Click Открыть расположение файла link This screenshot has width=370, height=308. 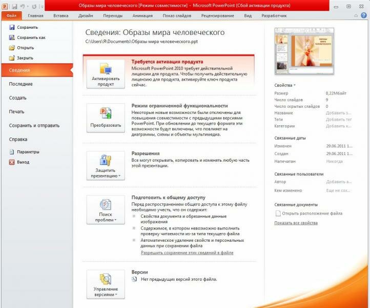point(312,214)
